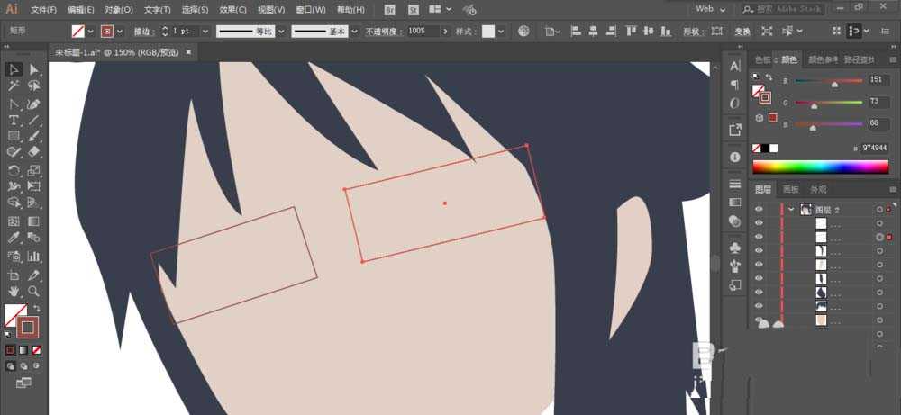Viewport: 901px width, 415px height.
Task: Click the color spectrum bar
Action: point(821,167)
